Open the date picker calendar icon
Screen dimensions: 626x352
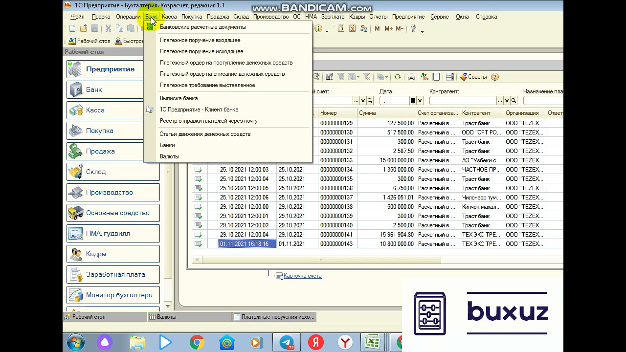(x=413, y=101)
